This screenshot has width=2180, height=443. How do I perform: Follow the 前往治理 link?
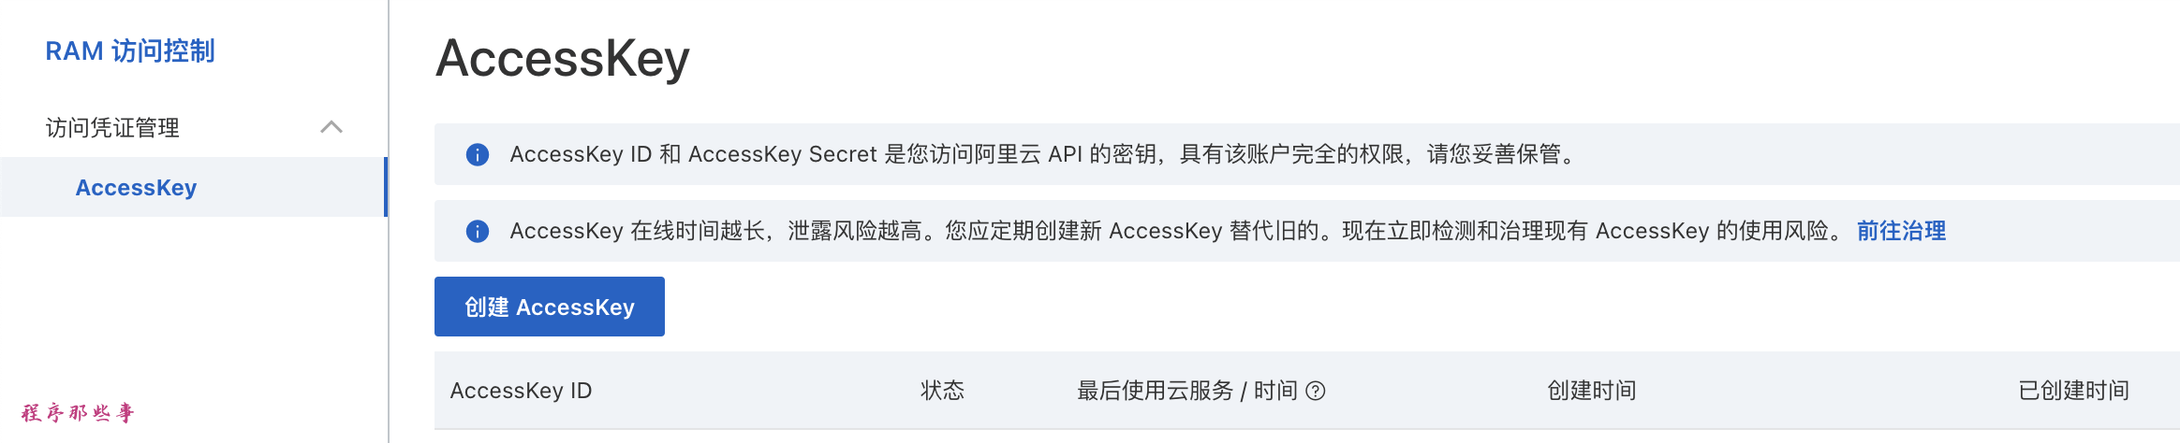coord(1901,231)
